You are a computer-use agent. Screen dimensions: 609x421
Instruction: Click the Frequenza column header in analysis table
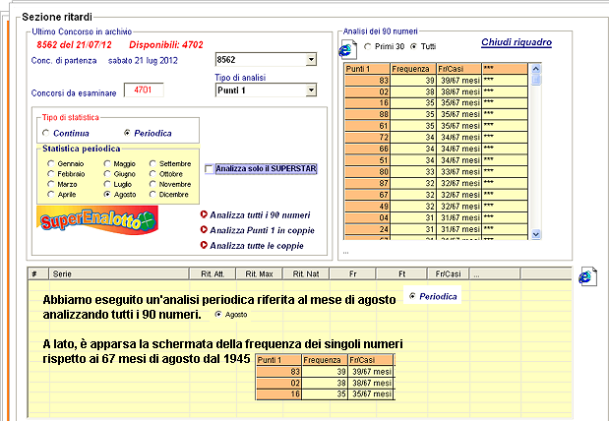[x=413, y=69]
